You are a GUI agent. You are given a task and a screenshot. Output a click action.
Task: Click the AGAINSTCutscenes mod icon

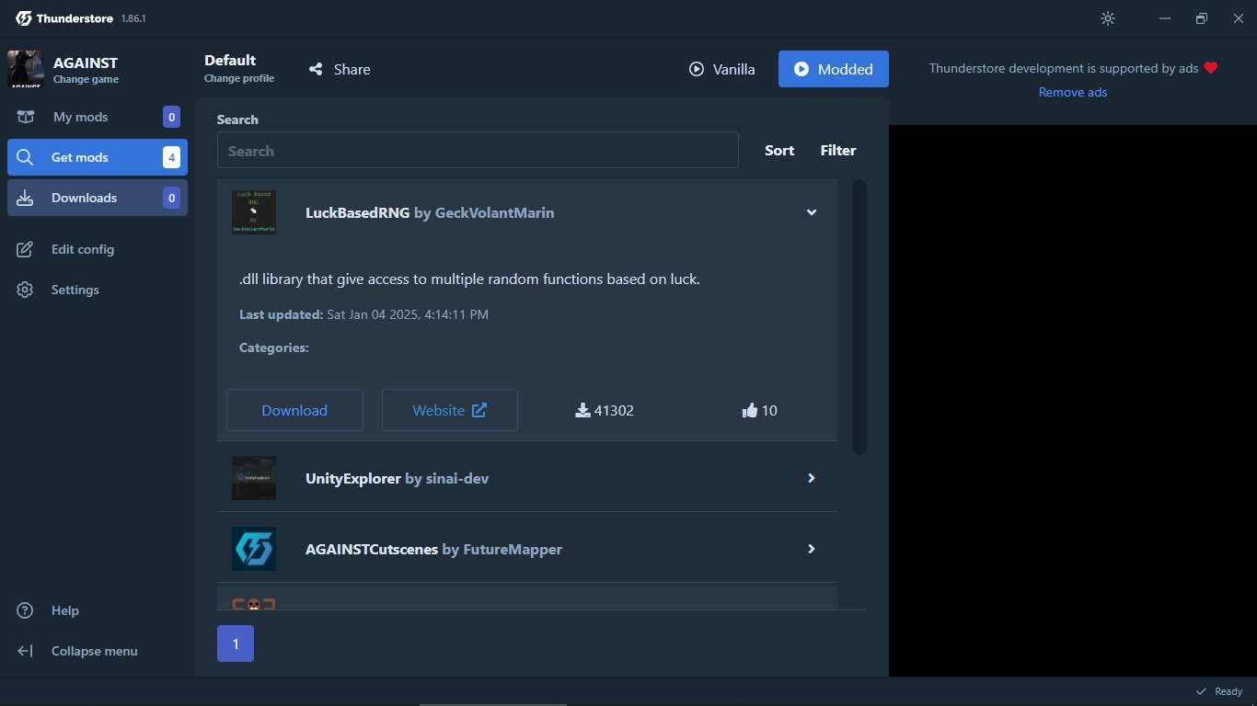pyautogui.click(x=254, y=549)
